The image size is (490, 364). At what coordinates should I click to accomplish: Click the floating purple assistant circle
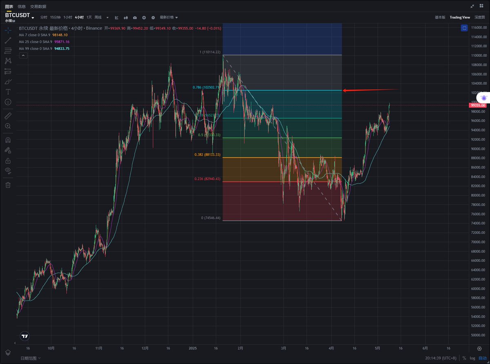tap(484, 98)
